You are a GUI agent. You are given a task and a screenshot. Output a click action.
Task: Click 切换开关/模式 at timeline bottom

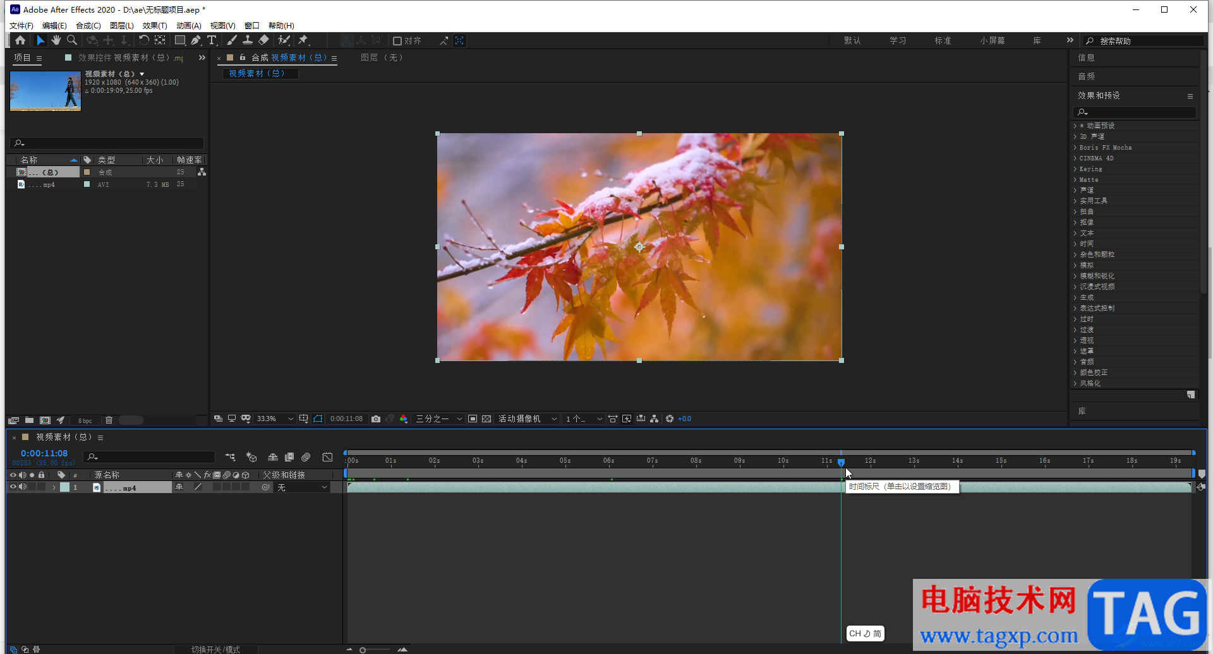pos(215,649)
